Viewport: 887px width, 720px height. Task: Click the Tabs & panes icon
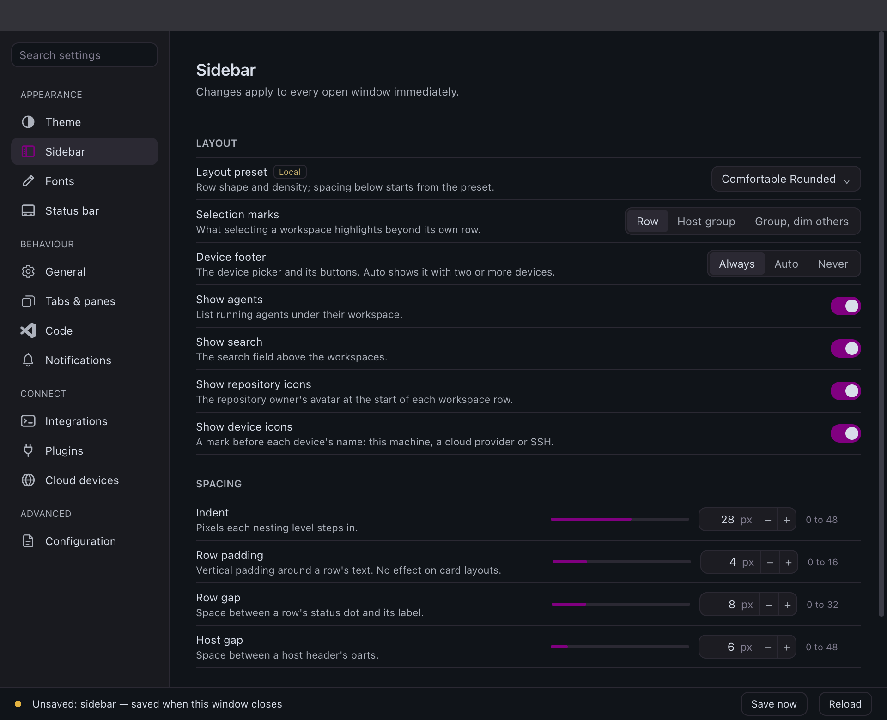point(28,301)
